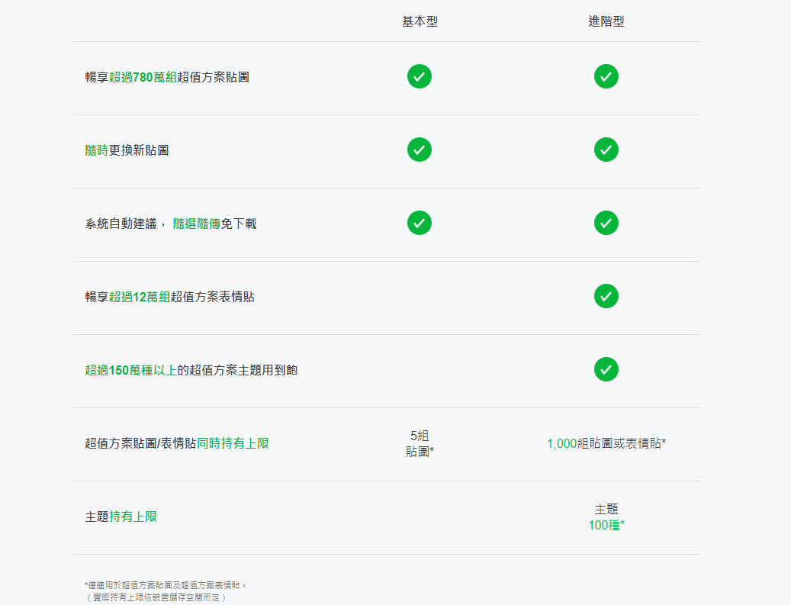Click the 主題 100種* limit in 進階型 column

pyautogui.click(x=606, y=517)
